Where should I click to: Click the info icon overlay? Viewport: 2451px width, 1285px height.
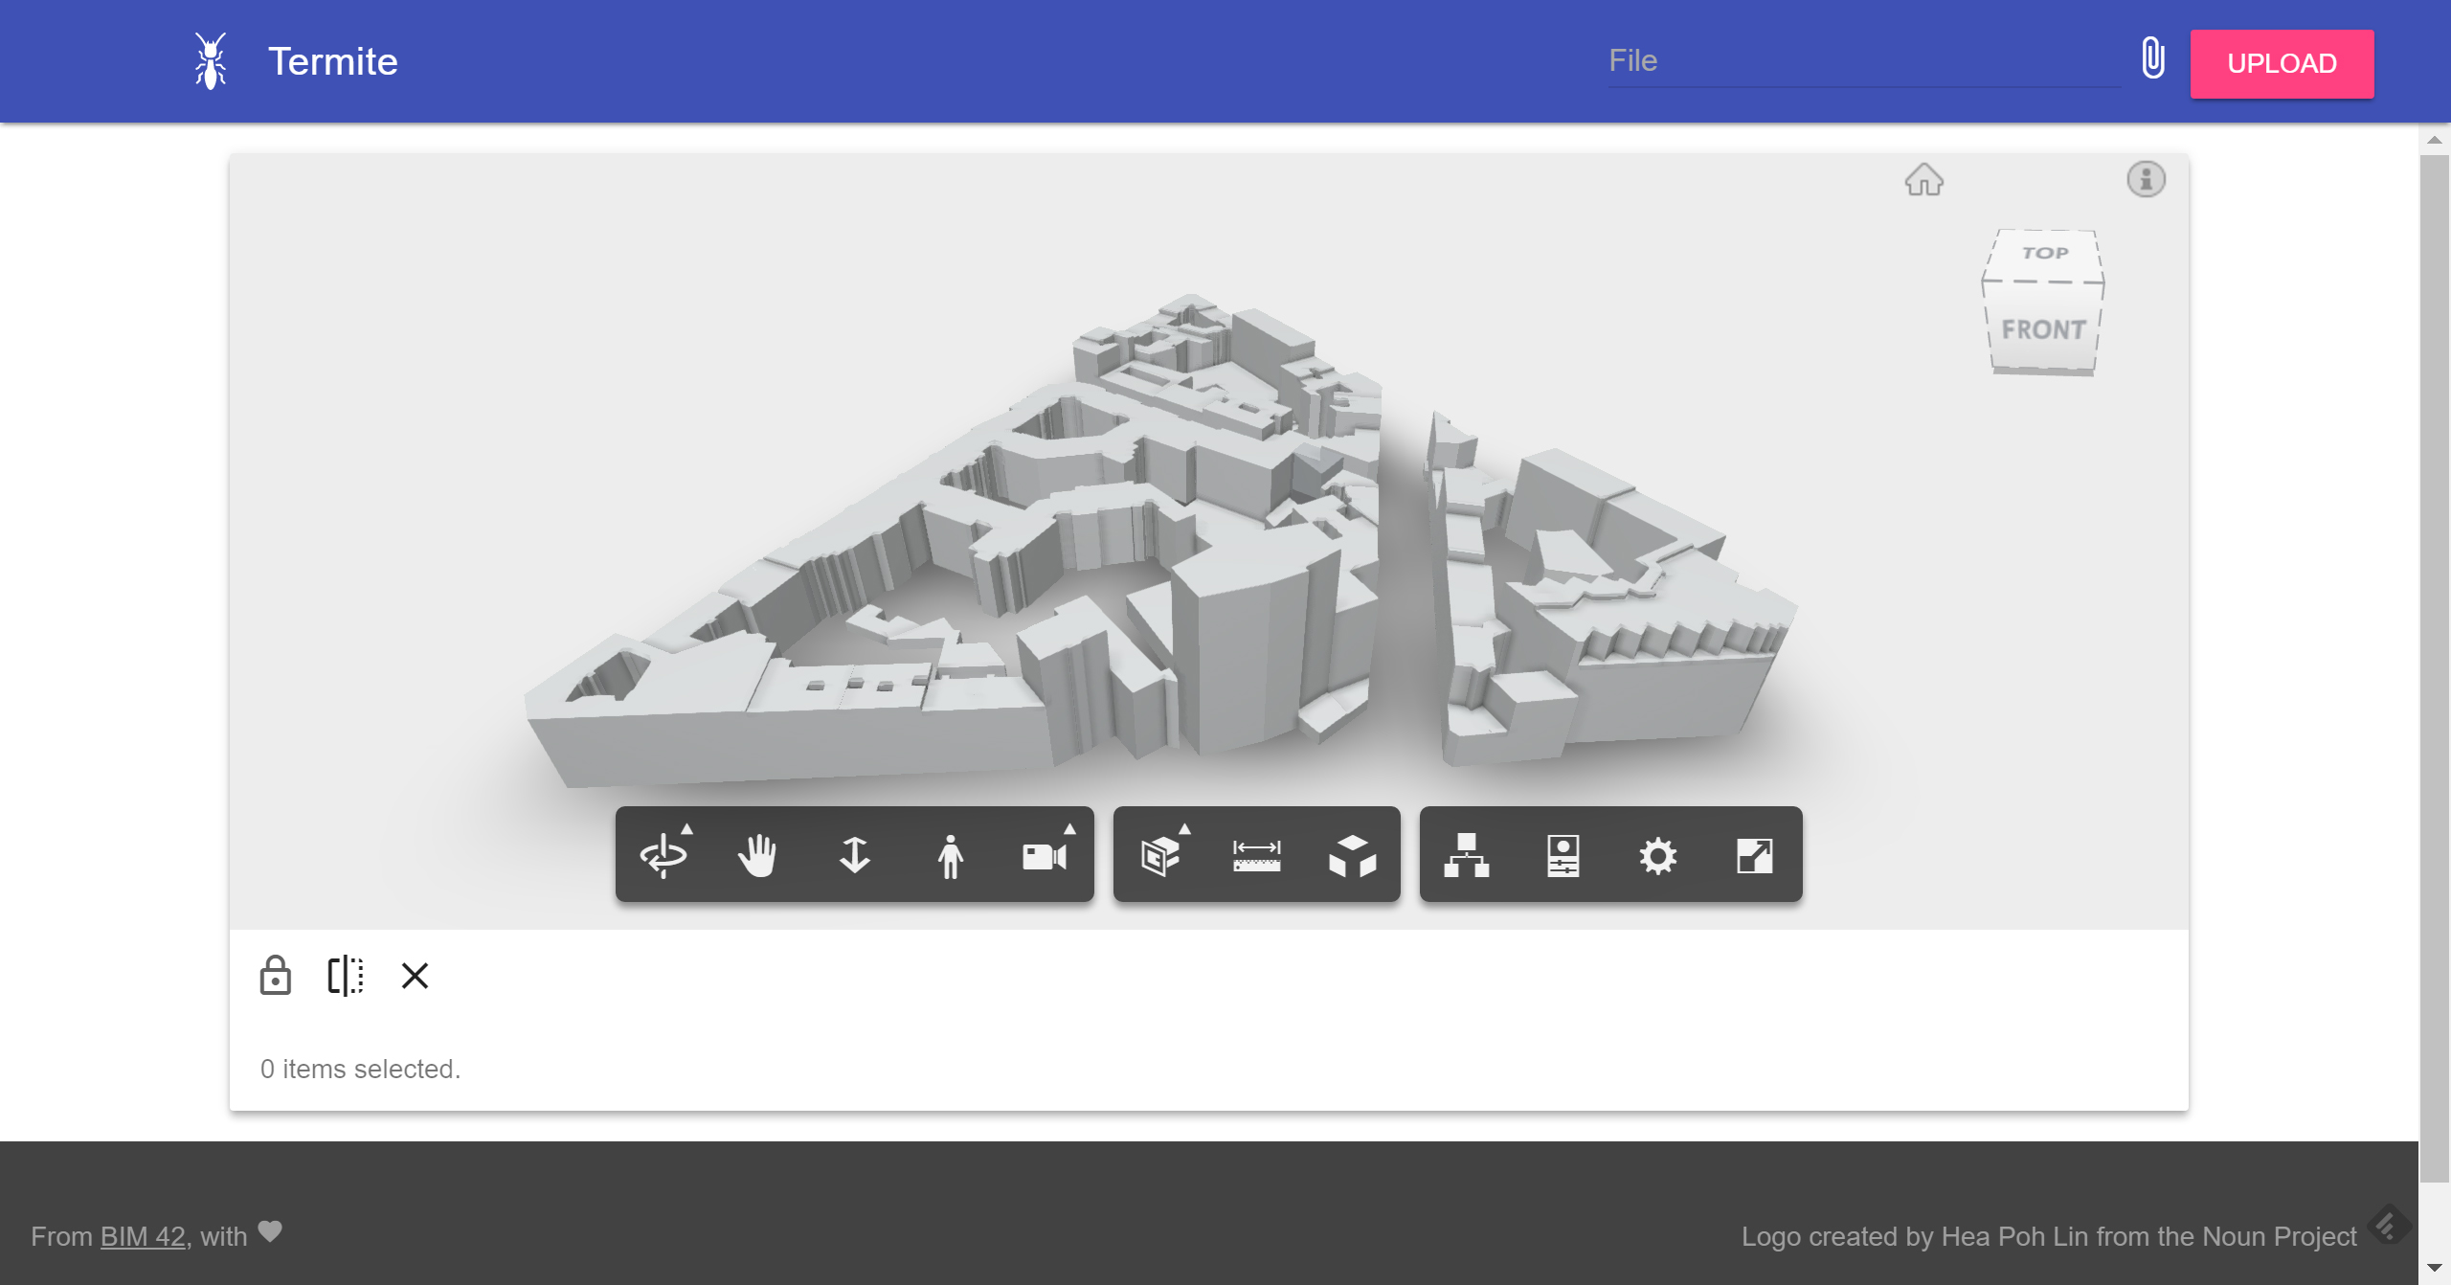(2145, 180)
